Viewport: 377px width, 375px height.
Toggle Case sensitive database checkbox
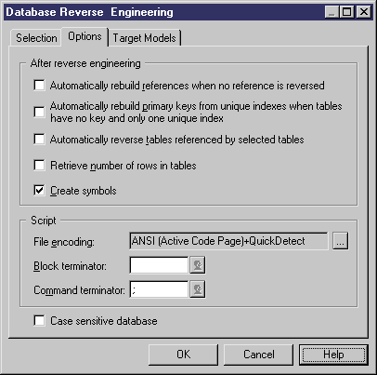39,321
